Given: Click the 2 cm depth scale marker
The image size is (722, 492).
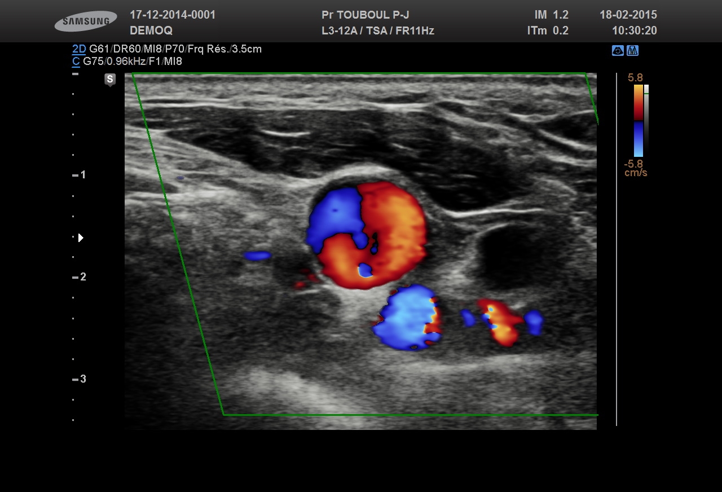Looking at the screenshot, I should pos(80,277).
